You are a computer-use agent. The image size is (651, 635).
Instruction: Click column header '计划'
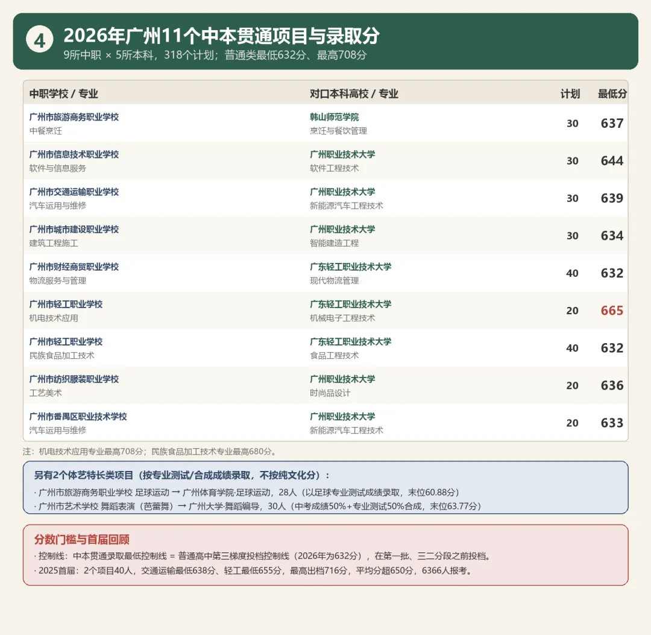coord(570,93)
